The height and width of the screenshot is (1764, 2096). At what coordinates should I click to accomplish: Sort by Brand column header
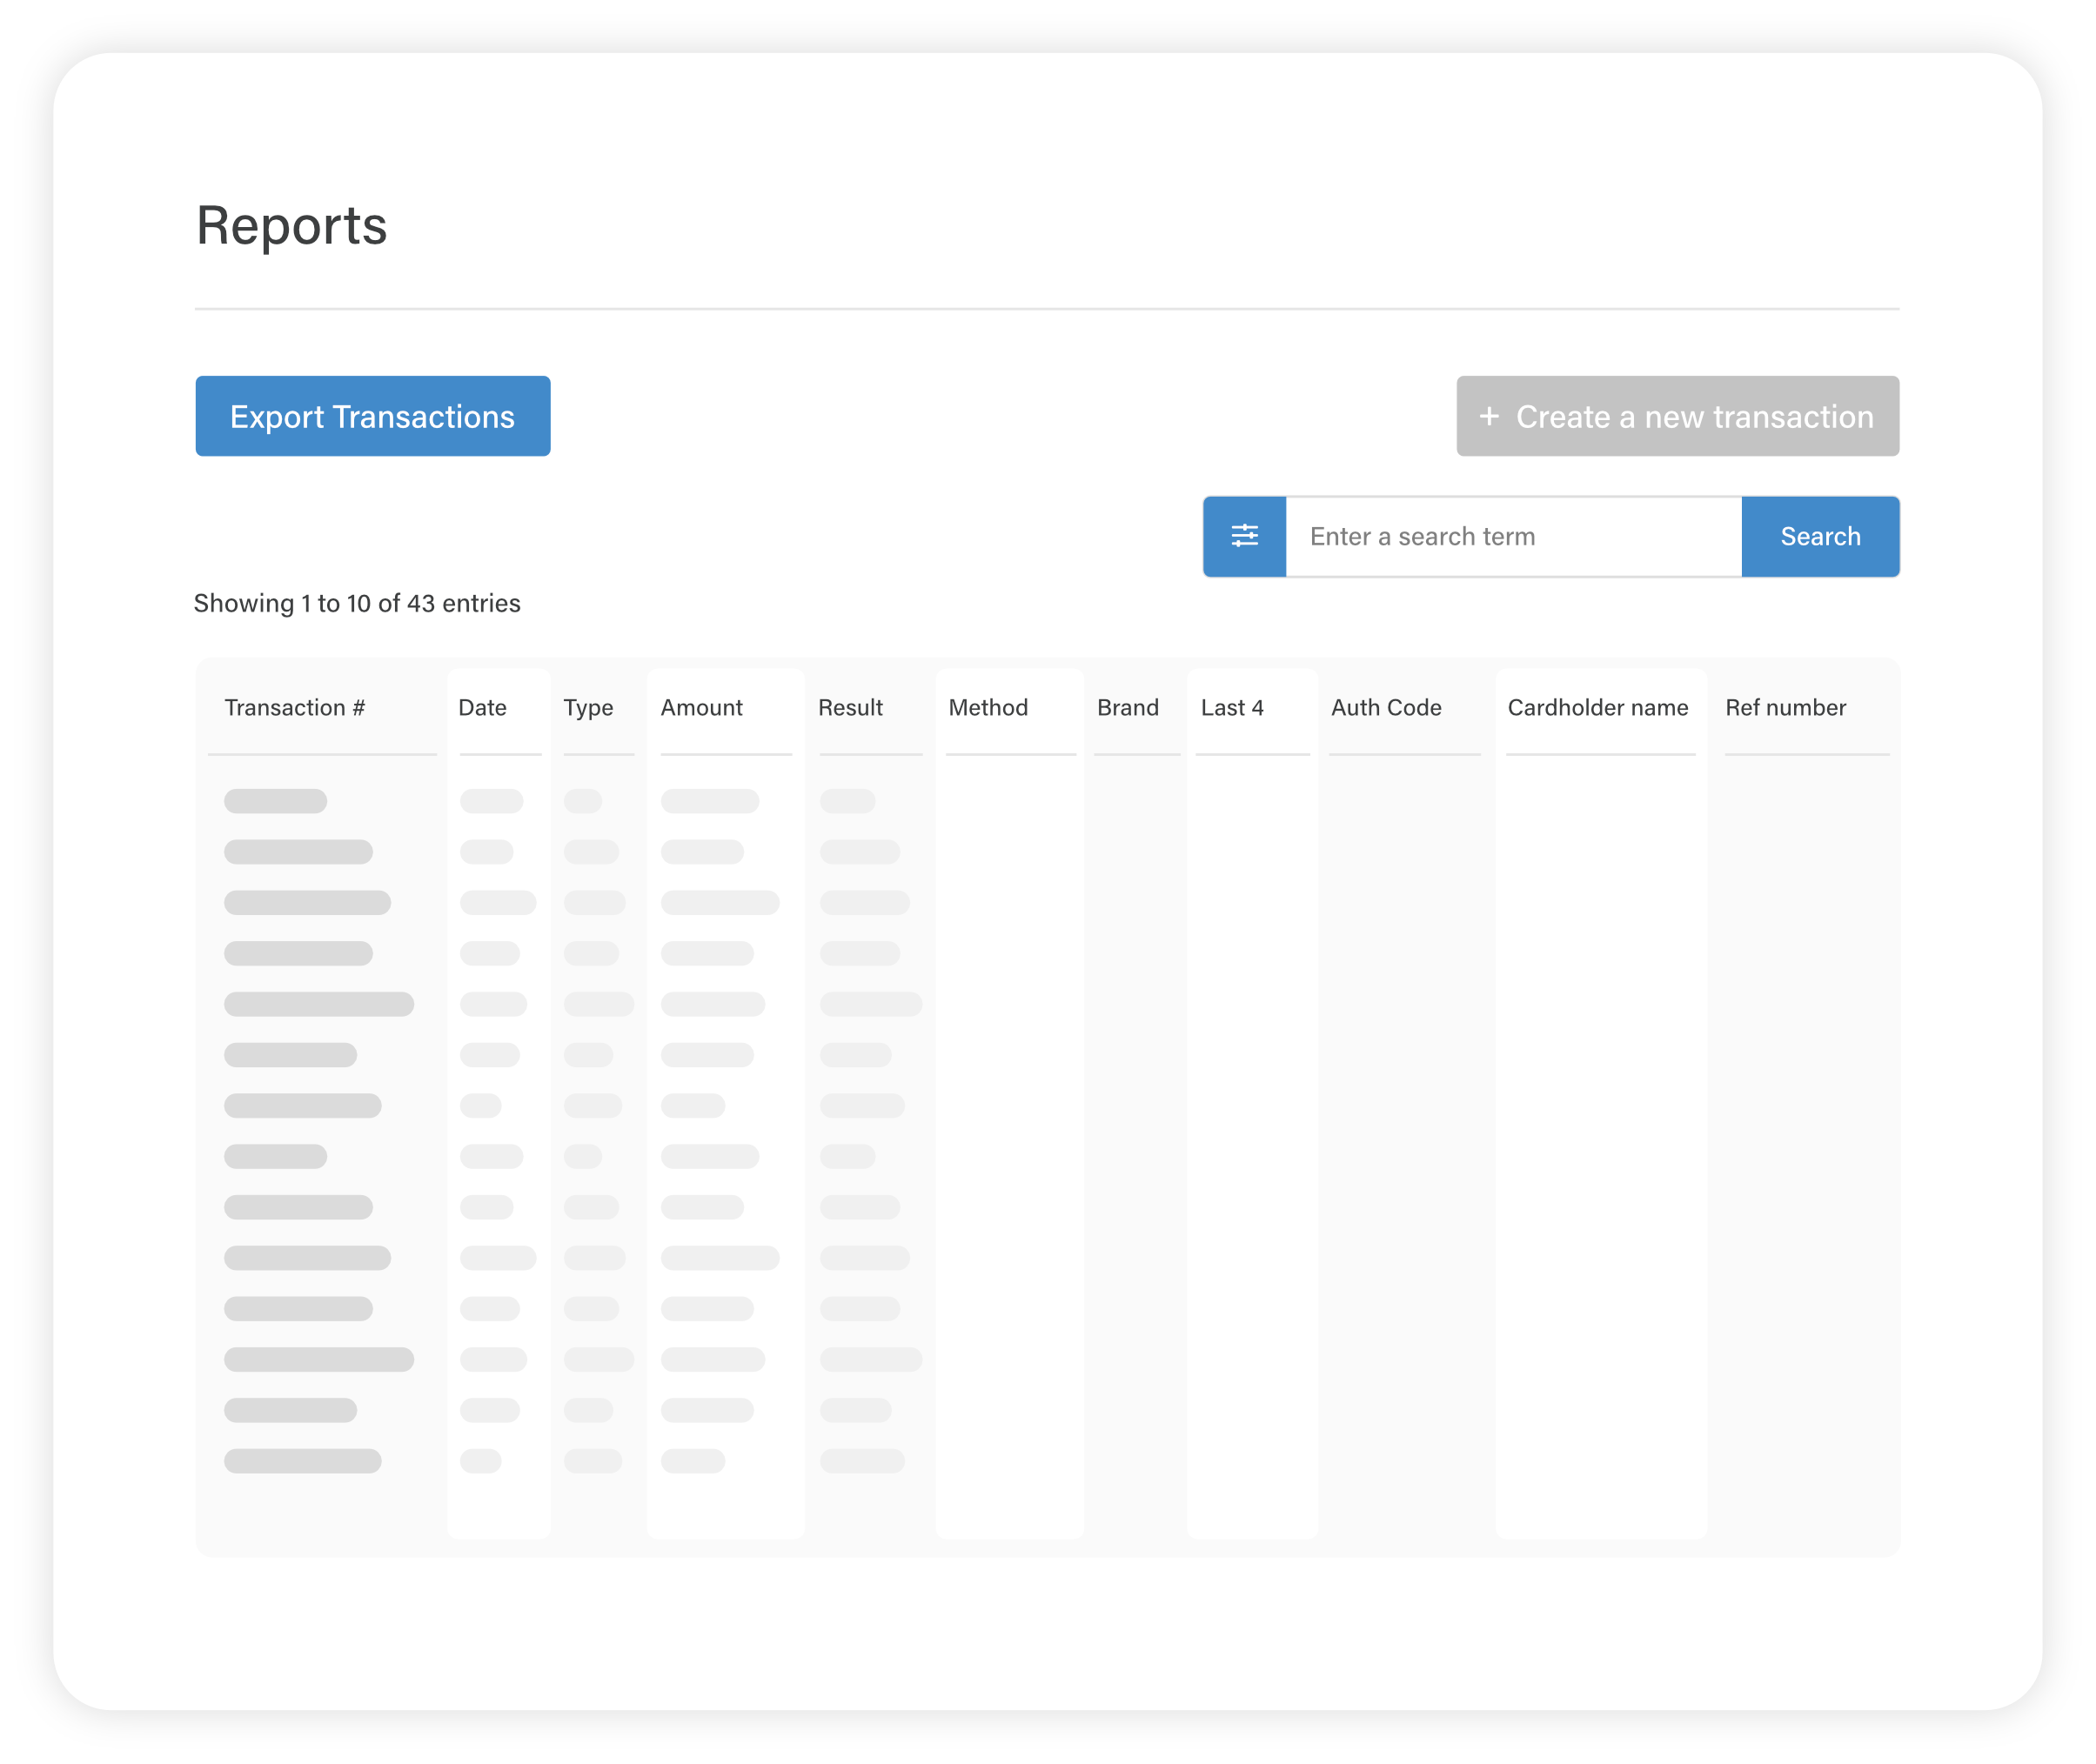click(1128, 707)
